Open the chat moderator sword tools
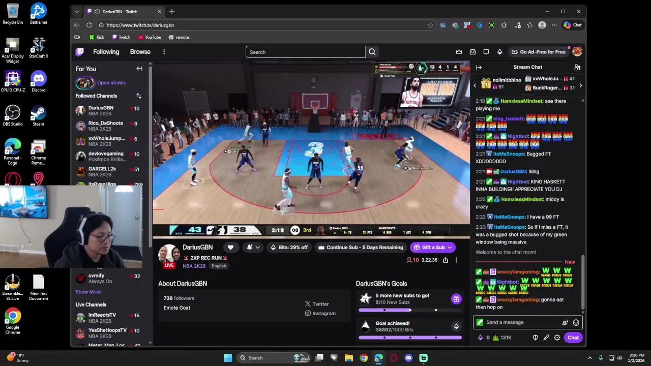 pyautogui.click(x=546, y=338)
